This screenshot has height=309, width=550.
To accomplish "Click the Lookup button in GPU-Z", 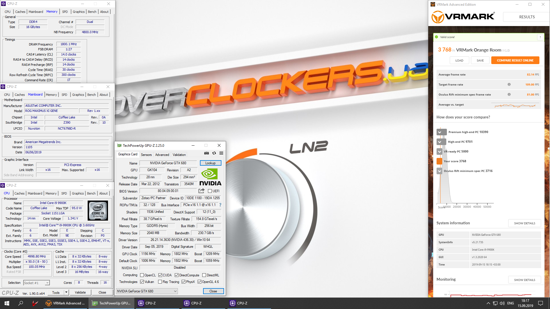I will click(210, 163).
